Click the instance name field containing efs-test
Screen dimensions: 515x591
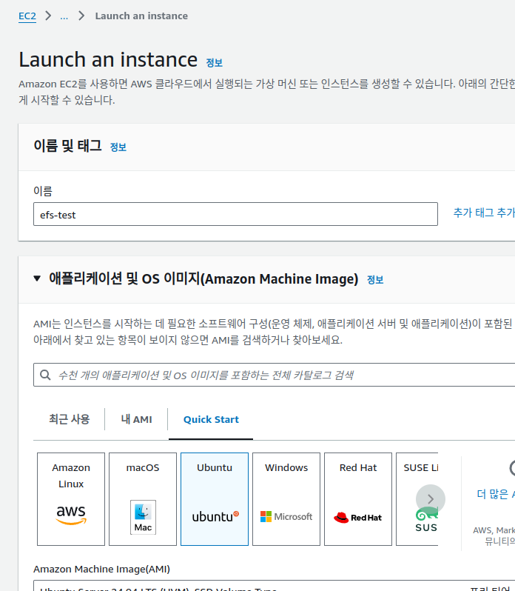coord(235,215)
